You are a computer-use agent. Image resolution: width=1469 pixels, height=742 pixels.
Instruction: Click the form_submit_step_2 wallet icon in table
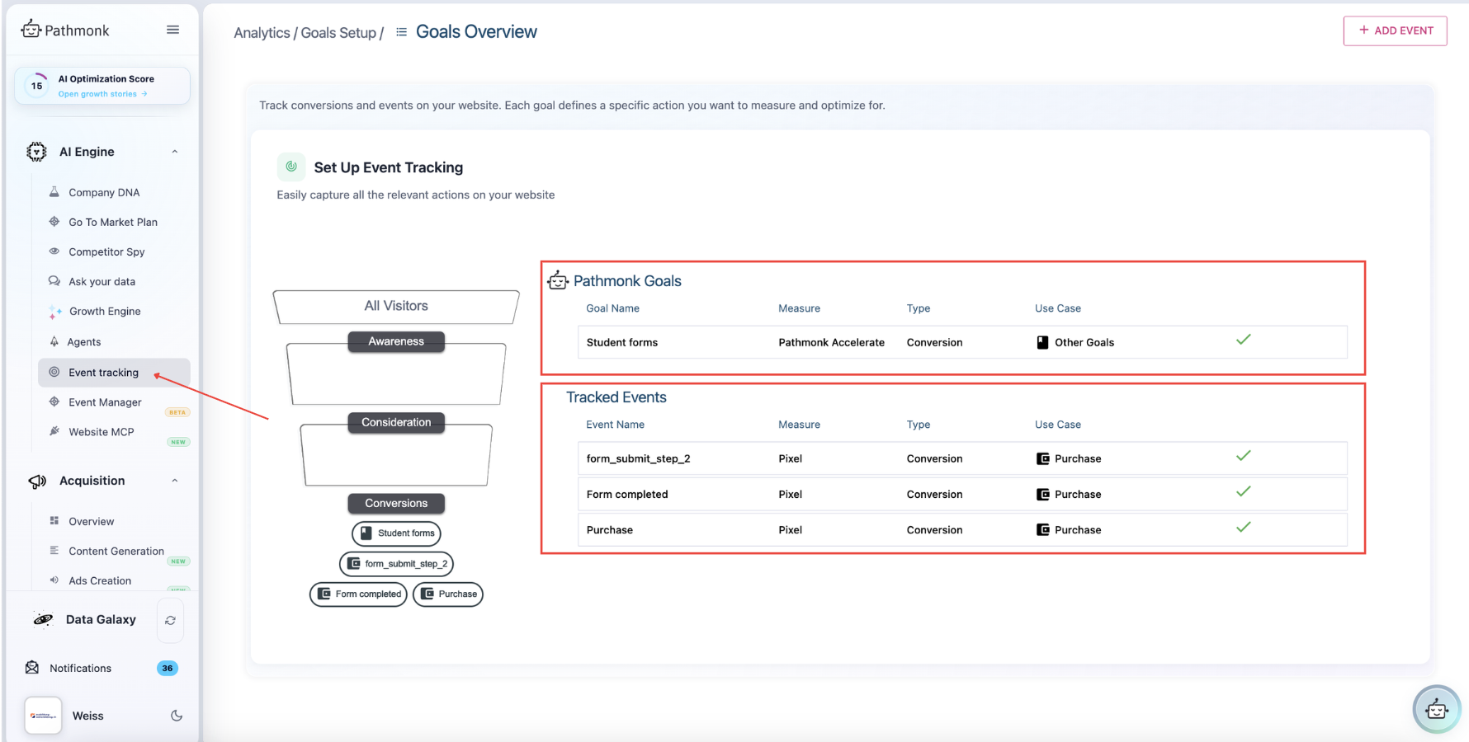[1043, 458]
